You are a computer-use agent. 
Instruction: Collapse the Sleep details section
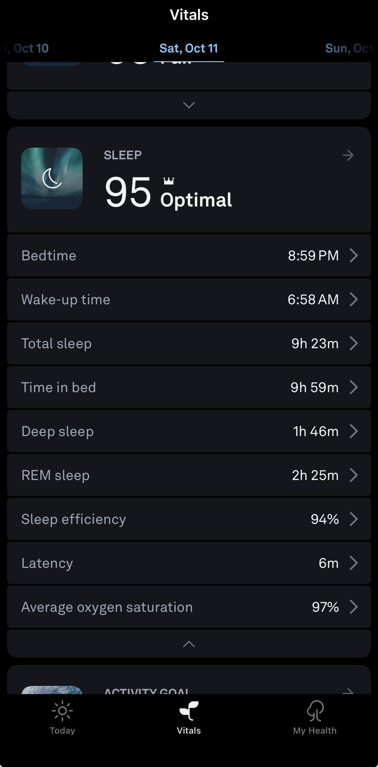pos(189,644)
